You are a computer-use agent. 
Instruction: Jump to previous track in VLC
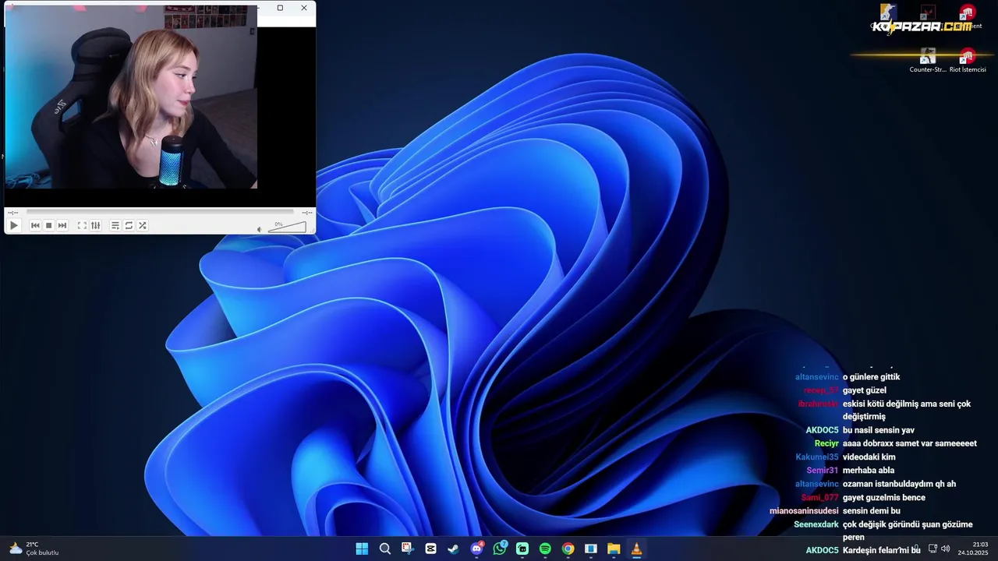point(35,225)
